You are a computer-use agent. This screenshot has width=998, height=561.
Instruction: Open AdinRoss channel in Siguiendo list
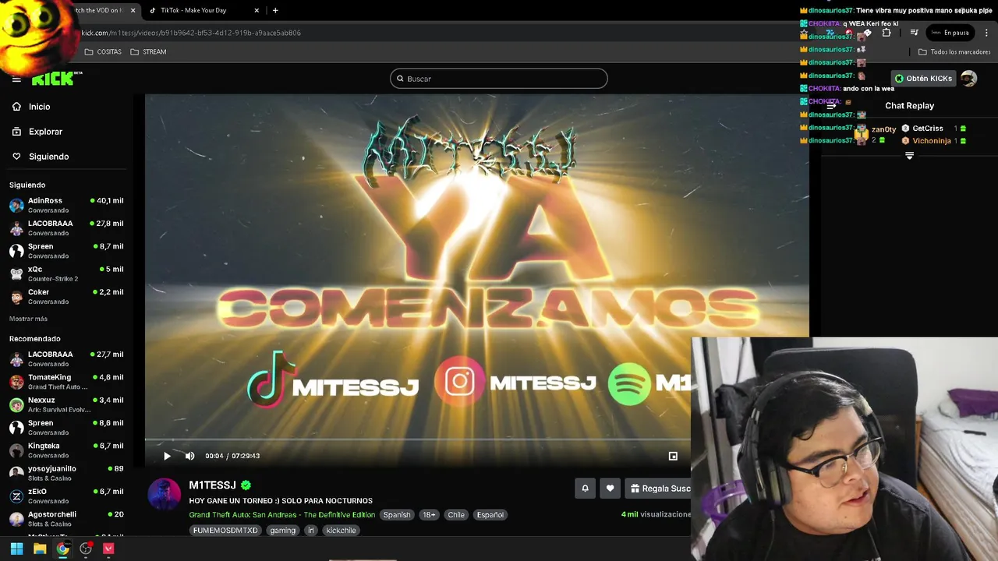(x=66, y=204)
